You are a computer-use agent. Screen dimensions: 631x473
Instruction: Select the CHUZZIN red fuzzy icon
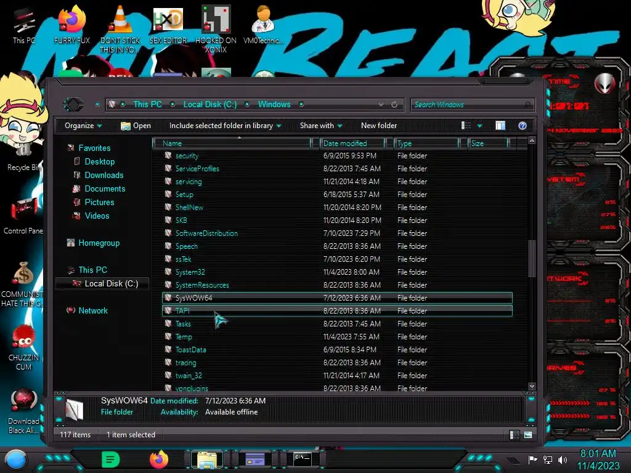click(23, 347)
